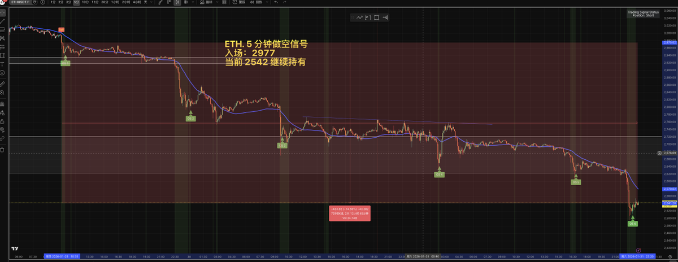678x262 pixels.
Task: Open the 警报 alert button
Action: (240, 2)
